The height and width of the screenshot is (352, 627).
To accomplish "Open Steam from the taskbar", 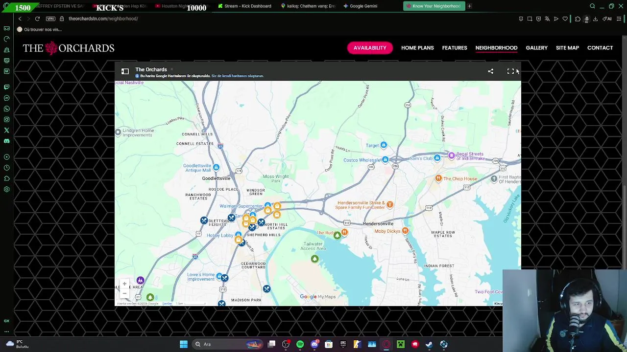I will 429,344.
